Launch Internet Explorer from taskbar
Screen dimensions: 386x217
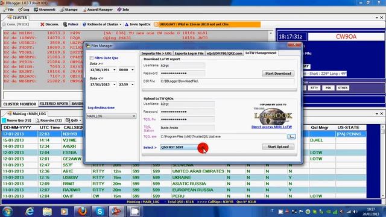[x=30, y=212]
